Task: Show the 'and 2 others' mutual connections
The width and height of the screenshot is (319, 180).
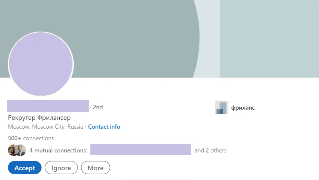Action: 210,150
